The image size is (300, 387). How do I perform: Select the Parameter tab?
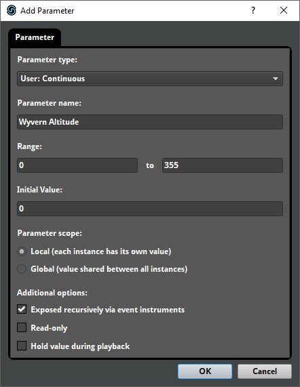tap(35, 37)
